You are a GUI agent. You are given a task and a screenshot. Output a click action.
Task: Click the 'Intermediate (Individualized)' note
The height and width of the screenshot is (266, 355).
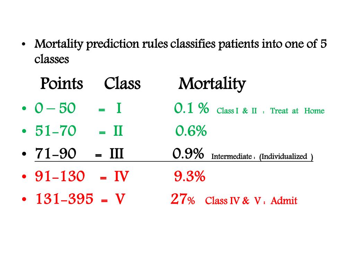coord(262,157)
